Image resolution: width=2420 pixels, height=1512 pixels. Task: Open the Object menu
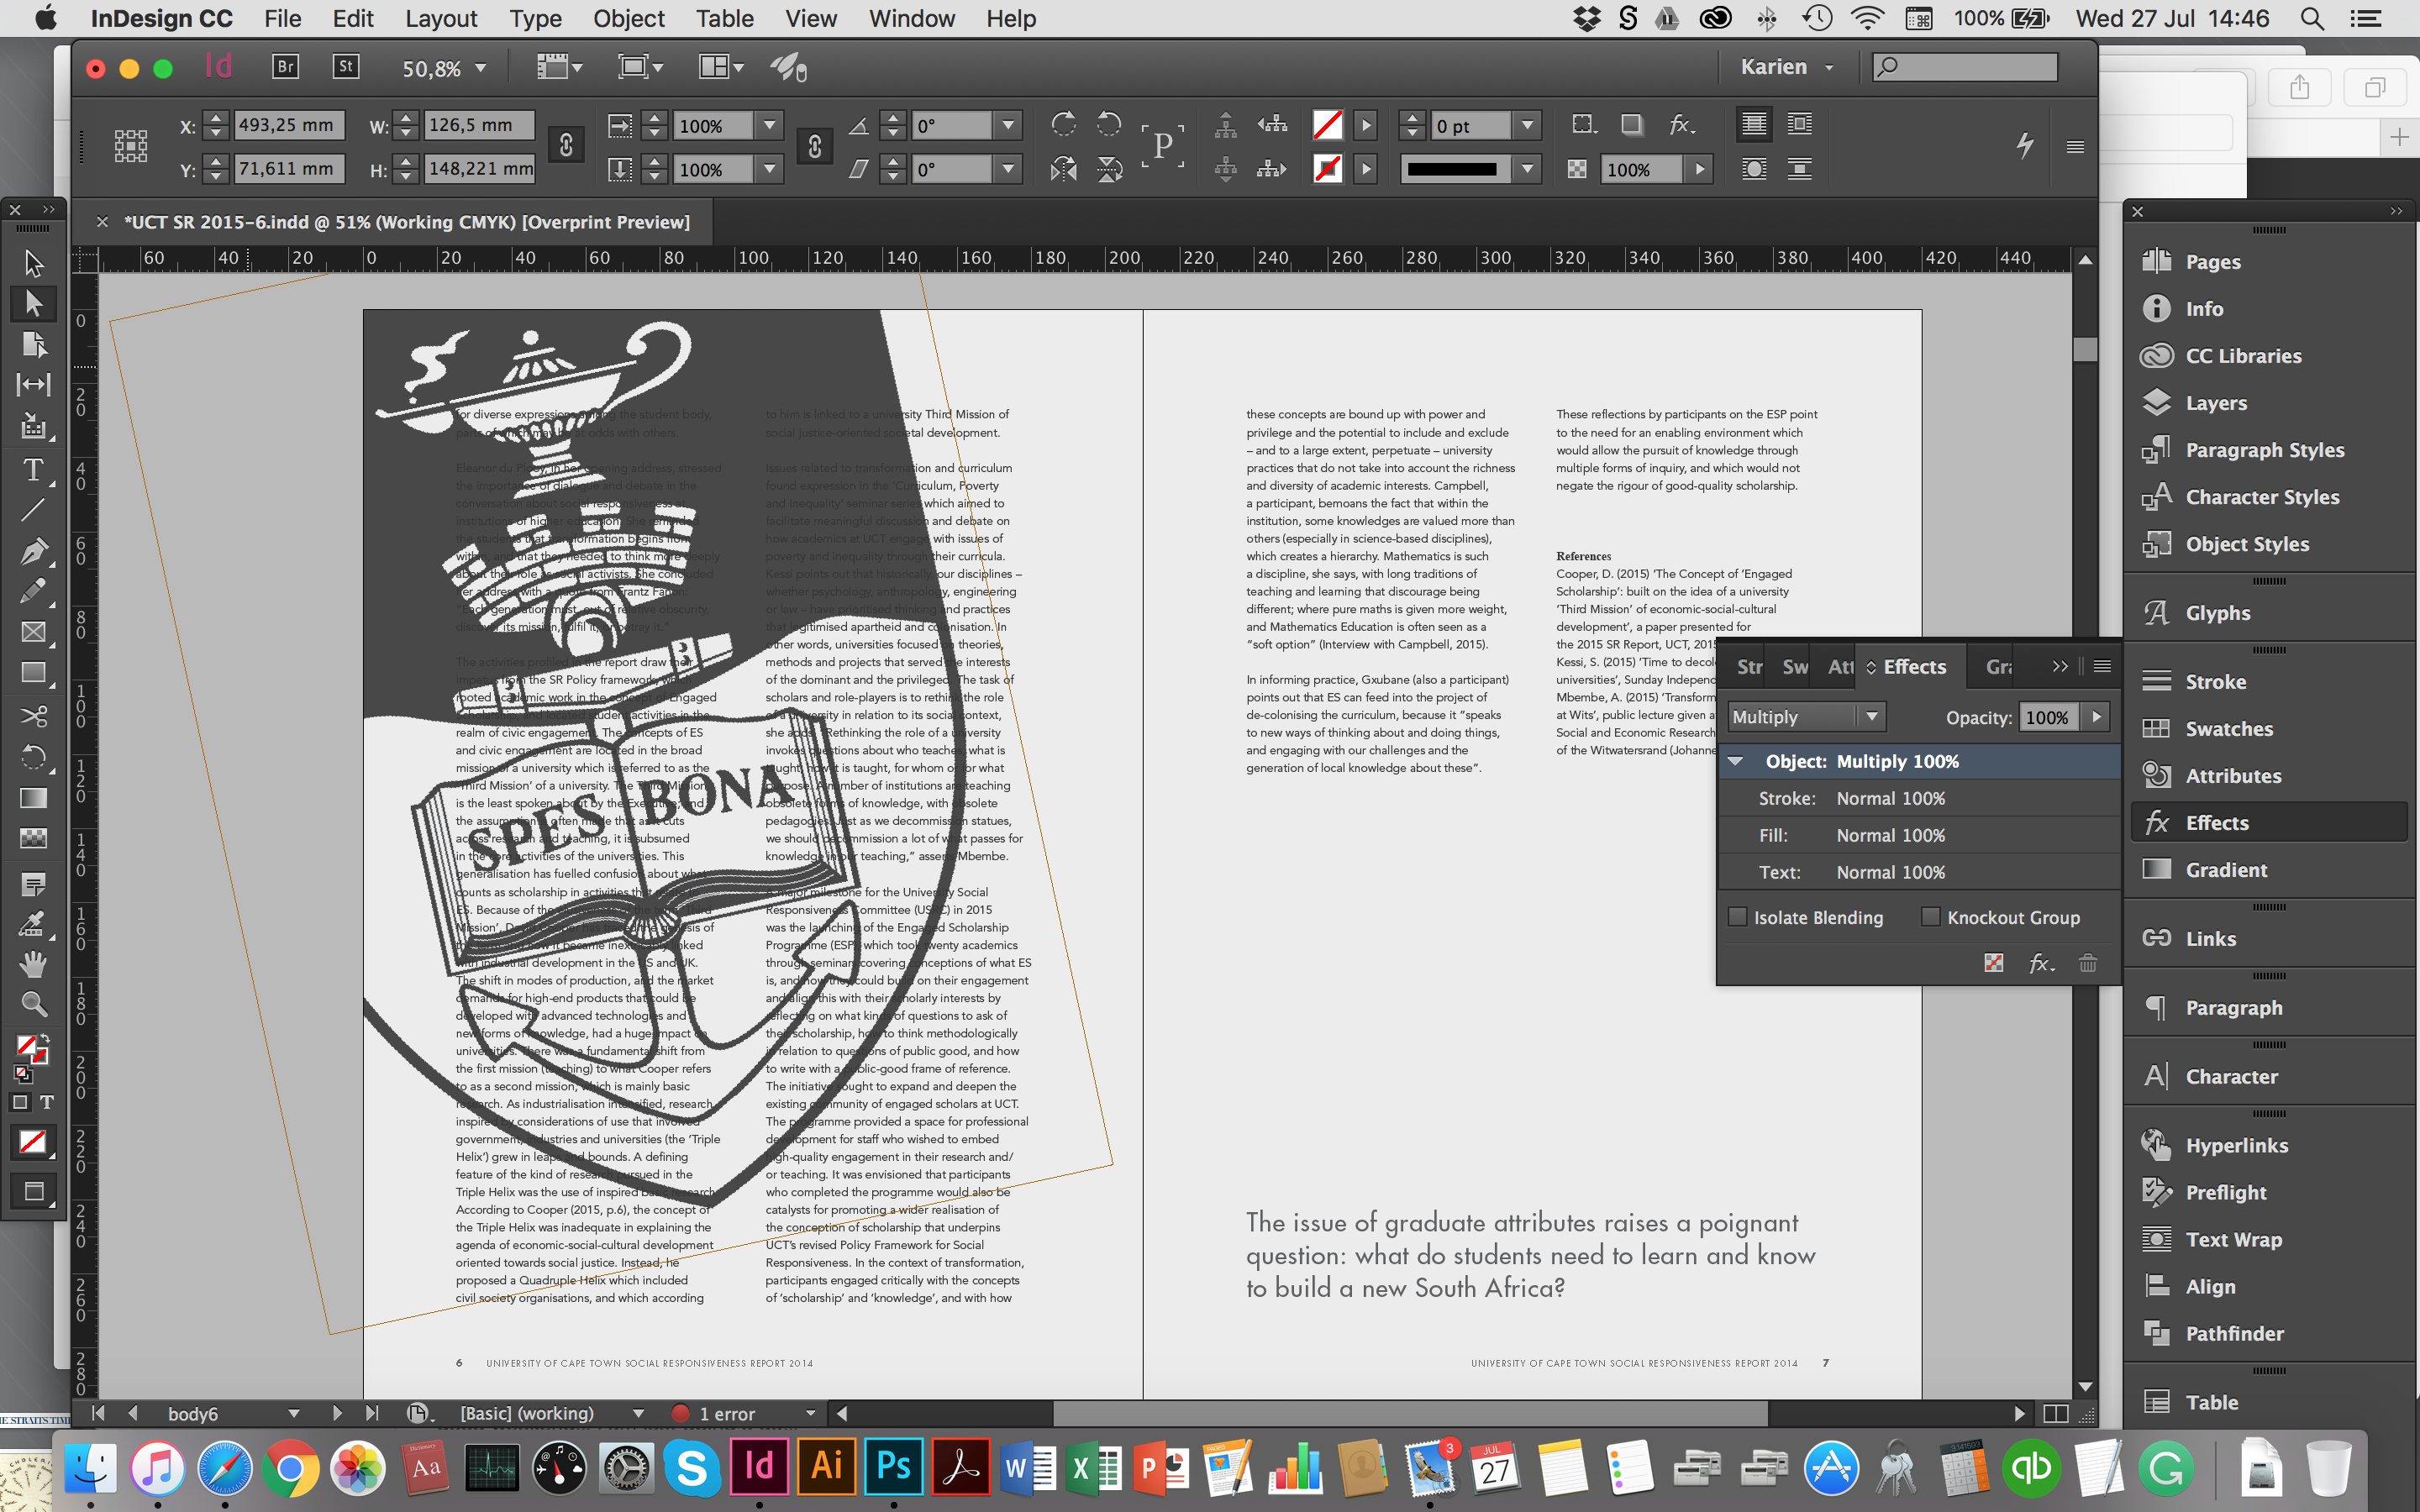[x=629, y=18]
